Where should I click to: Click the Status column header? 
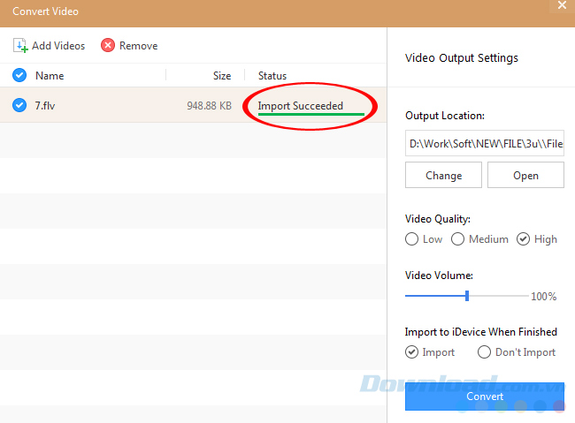272,76
